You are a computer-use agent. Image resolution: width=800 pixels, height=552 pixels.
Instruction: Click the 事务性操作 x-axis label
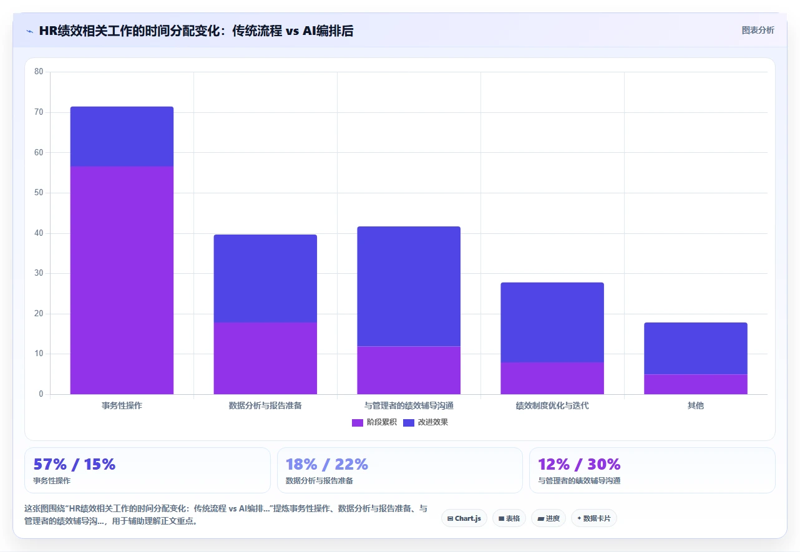point(122,405)
